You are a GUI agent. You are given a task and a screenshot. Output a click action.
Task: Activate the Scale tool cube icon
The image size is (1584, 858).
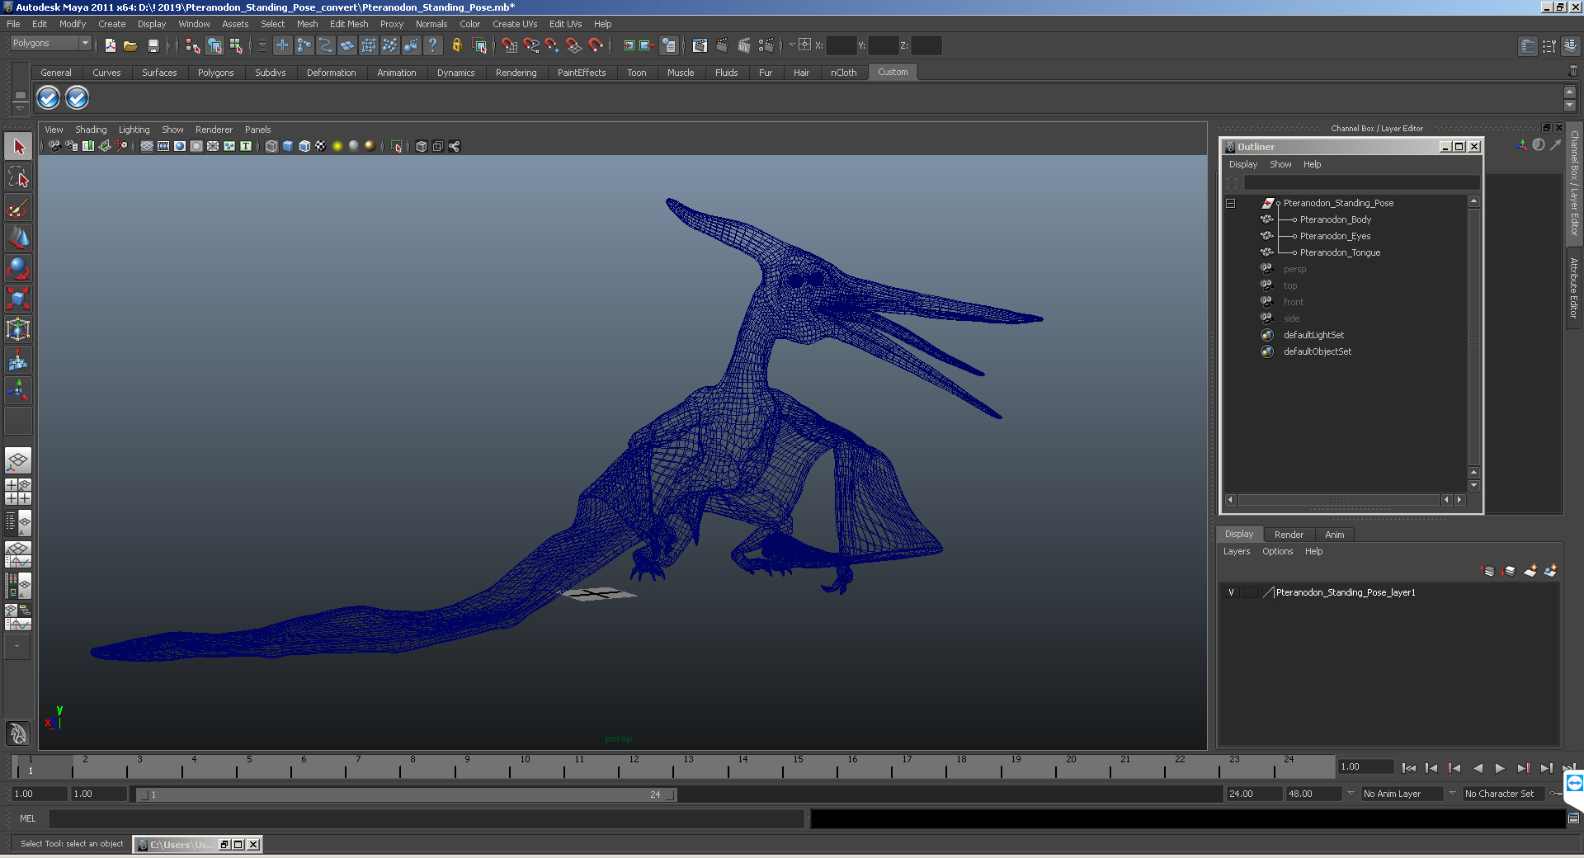click(18, 298)
